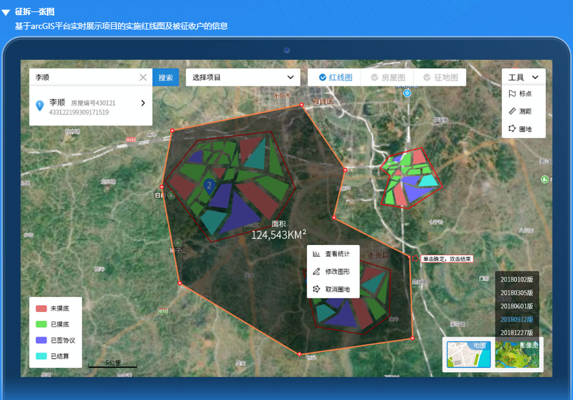Open the 选择项目 dropdown

[x=242, y=77]
